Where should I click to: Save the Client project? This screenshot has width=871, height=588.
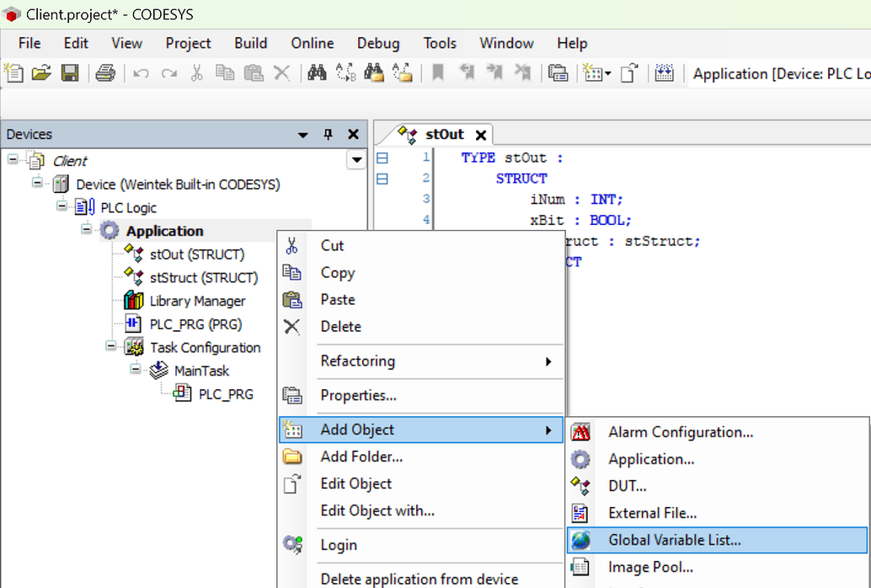coord(70,73)
